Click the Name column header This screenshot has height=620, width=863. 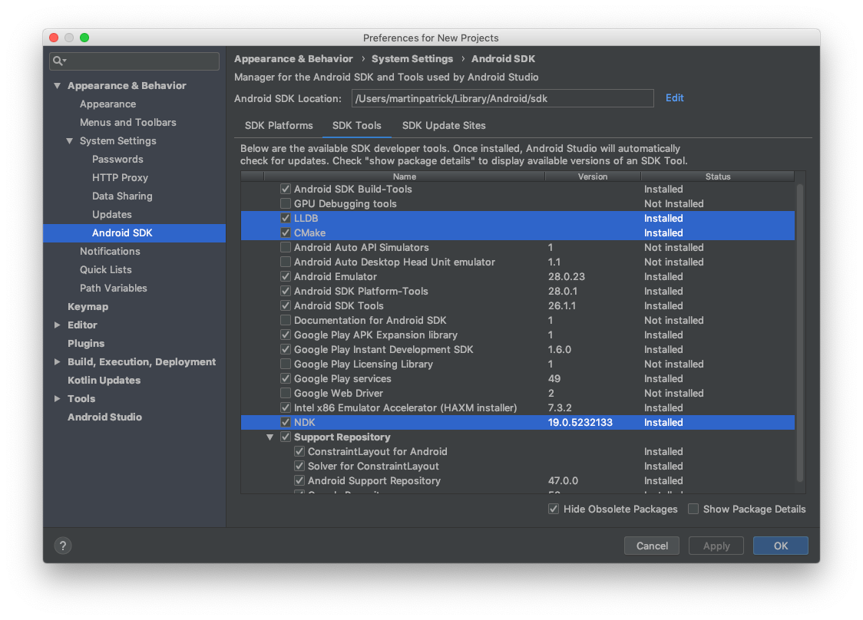[405, 176]
